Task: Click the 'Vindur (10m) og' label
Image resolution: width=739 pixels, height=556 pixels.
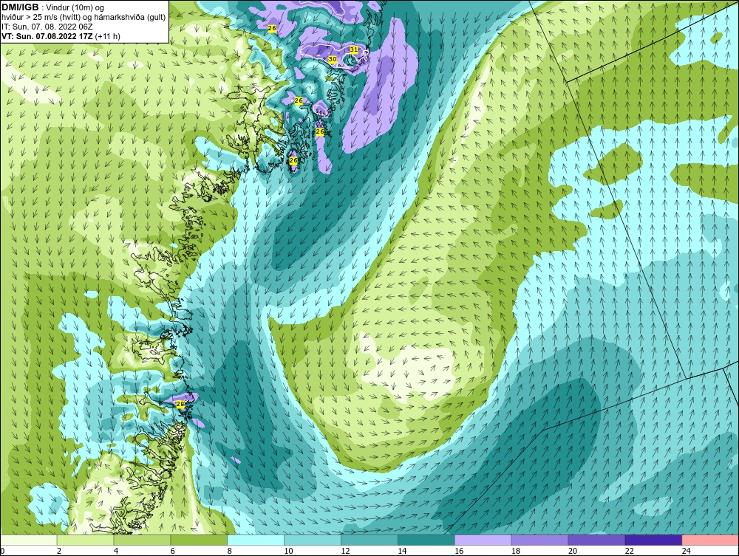Action: (76, 8)
